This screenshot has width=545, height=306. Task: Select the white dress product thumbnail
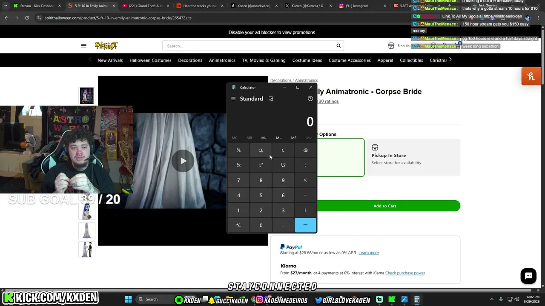point(87,231)
